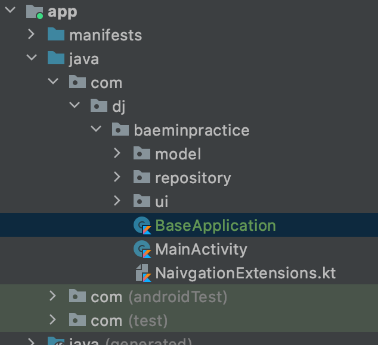378x345 pixels.
Task: Expand the ui package arrow
Action: point(117,201)
